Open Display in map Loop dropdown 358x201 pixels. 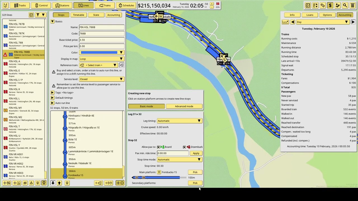[102, 59]
